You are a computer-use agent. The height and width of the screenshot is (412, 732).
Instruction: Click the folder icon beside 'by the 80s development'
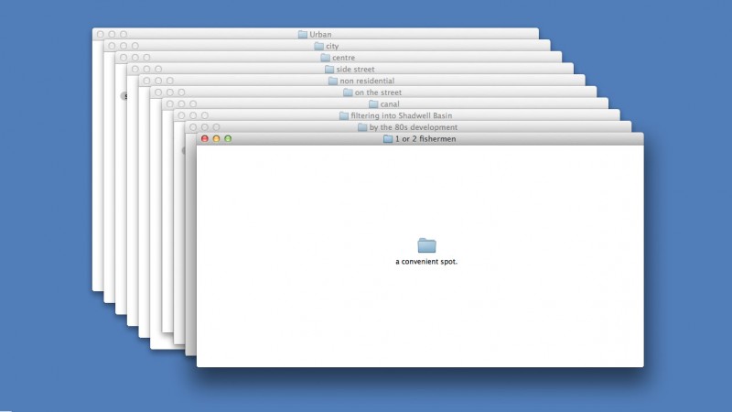pos(362,127)
